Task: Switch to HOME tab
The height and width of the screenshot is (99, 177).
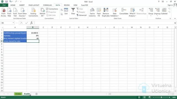Action: pos(13,5)
